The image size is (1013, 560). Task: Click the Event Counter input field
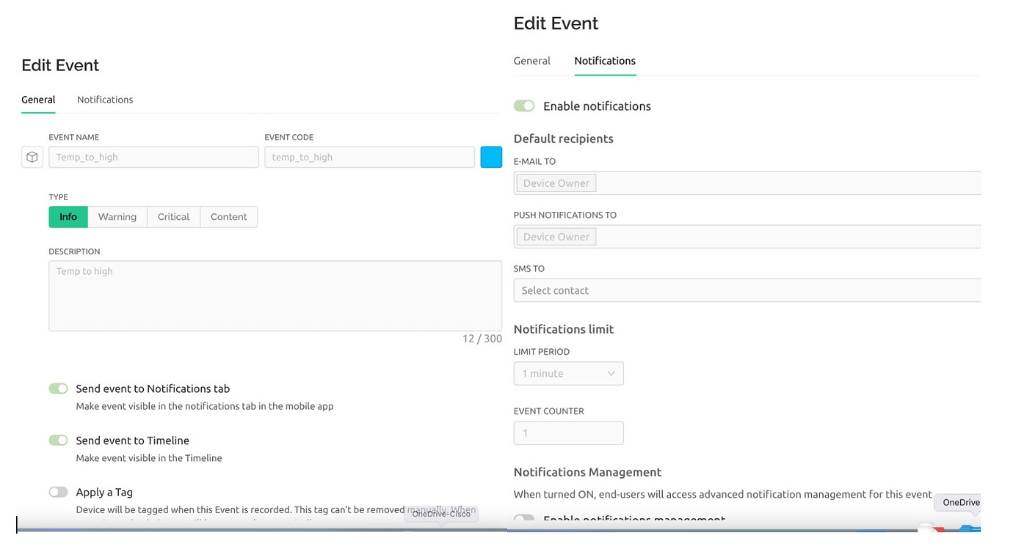point(569,433)
